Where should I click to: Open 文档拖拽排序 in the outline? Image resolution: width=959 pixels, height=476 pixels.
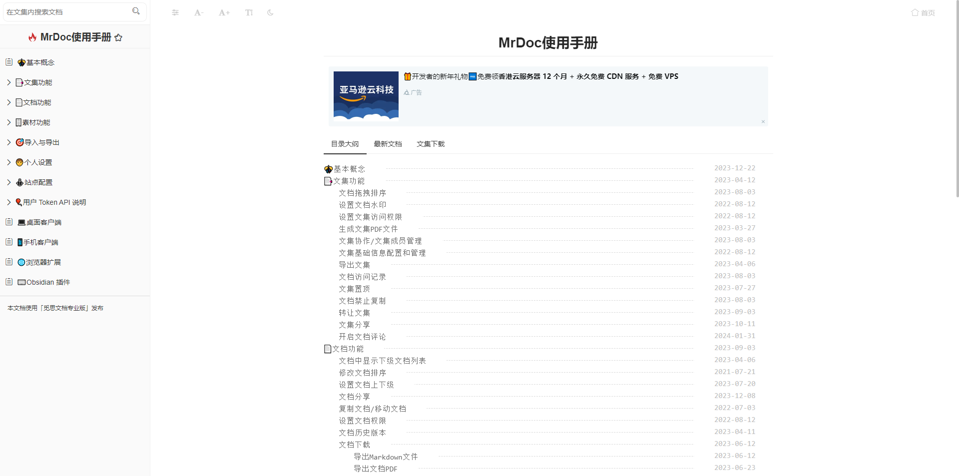pos(363,193)
